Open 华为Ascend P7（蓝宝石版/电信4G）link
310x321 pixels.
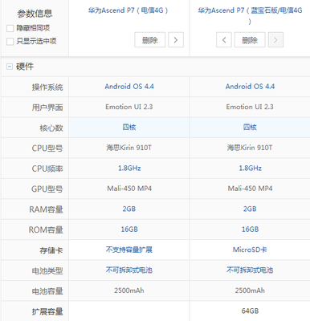(250, 15)
